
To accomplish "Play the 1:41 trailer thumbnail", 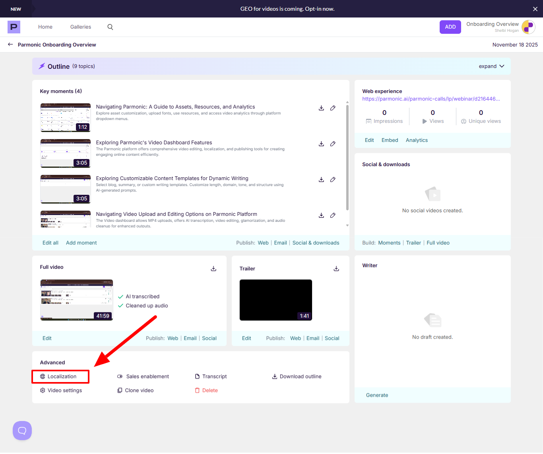I will (x=276, y=300).
